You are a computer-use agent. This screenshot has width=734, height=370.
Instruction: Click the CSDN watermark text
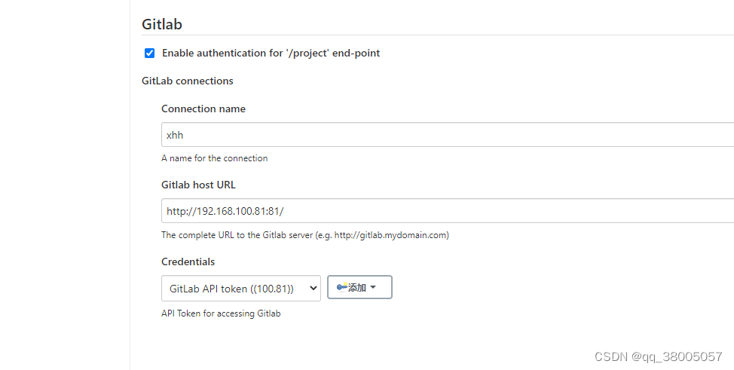tap(612, 356)
